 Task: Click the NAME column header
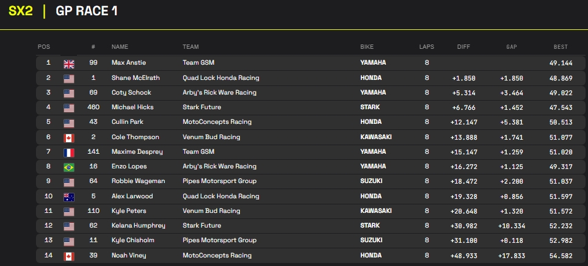coord(120,47)
